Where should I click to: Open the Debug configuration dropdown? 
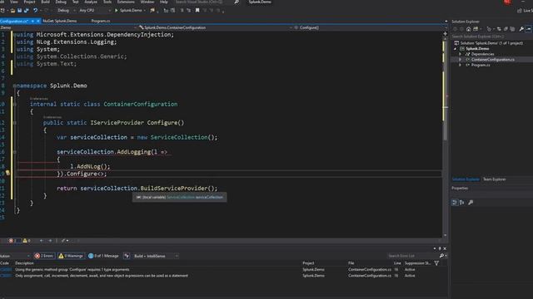[66, 11]
